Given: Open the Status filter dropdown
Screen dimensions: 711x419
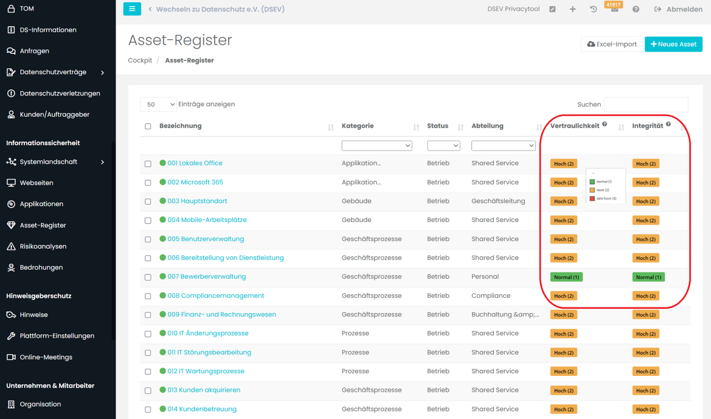Looking at the screenshot, I should pyautogui.click(x=443, y=146).
